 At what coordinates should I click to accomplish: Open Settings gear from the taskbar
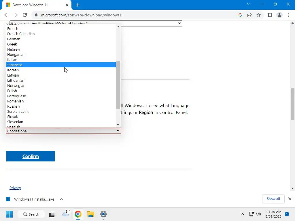103,214
